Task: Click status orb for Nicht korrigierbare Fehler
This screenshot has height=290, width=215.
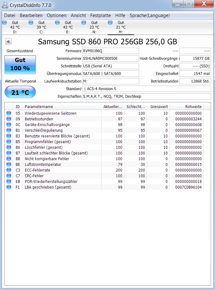Action: pos(9,159)
